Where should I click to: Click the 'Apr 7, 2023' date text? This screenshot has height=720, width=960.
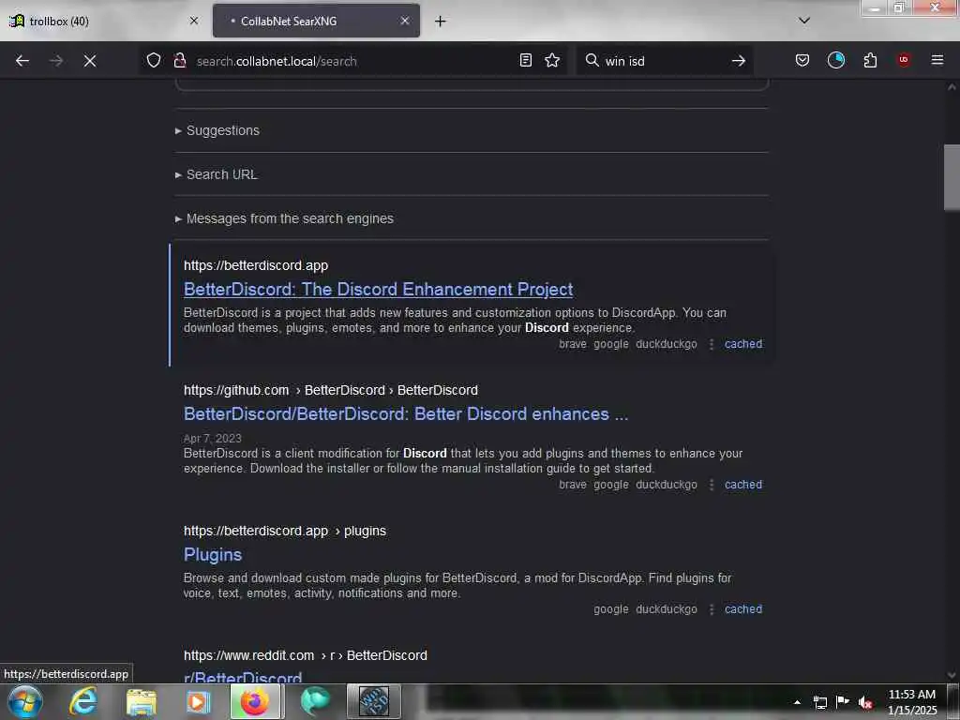(x=213, y=439)
